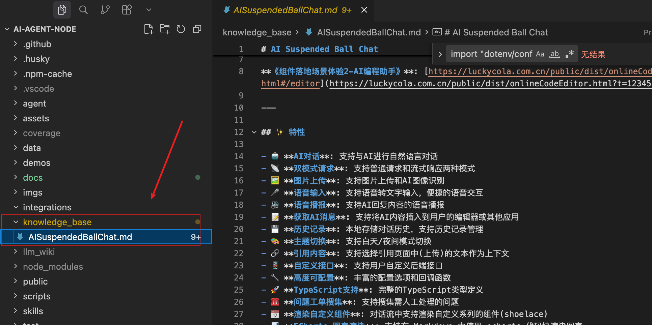
Task: Refresh the Explorer tree
Action: point(181,29)
